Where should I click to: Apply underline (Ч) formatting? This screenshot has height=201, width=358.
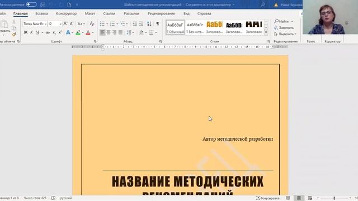37,32
